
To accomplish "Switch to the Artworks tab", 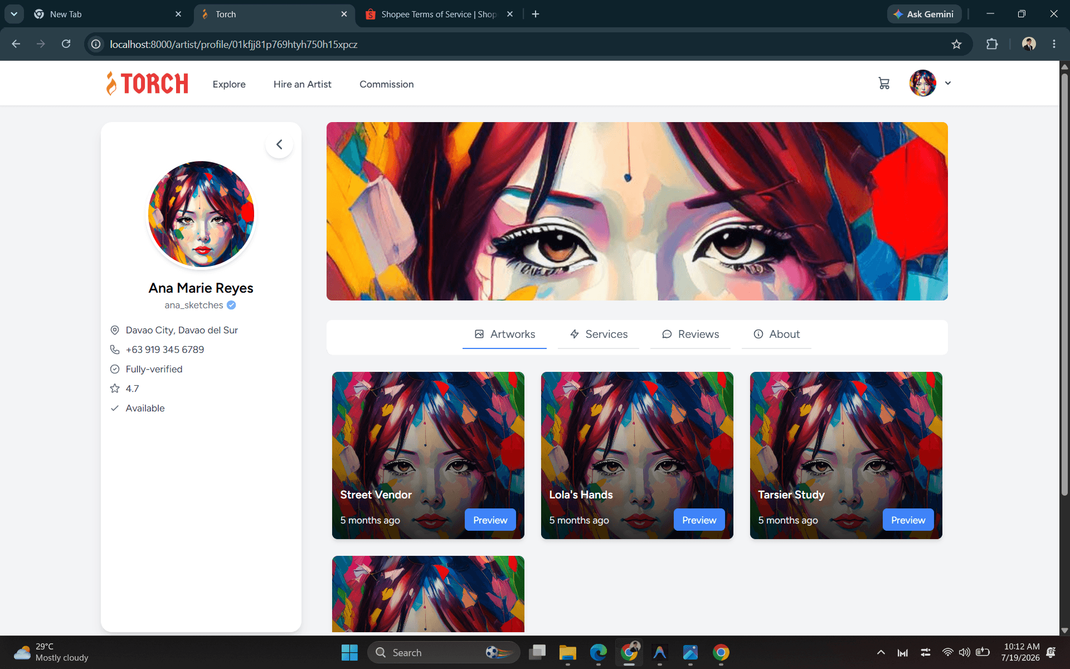I will click(504, 334).
